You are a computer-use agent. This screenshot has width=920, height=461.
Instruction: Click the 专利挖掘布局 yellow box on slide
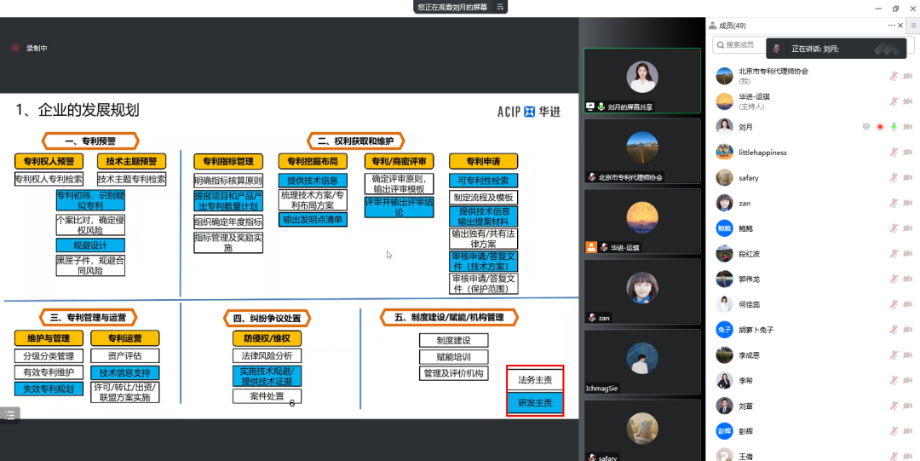[x=313, y=161]
